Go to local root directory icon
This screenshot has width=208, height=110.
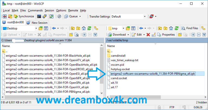click(x=78, y=28)
